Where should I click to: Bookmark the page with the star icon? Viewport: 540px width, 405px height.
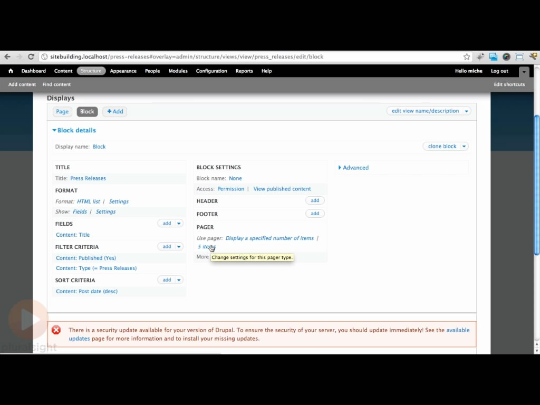(x=467, y=57)
